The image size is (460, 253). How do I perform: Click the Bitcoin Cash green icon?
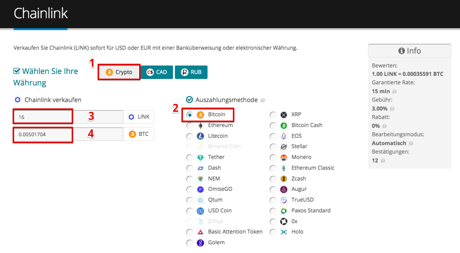tap(284, 125)
